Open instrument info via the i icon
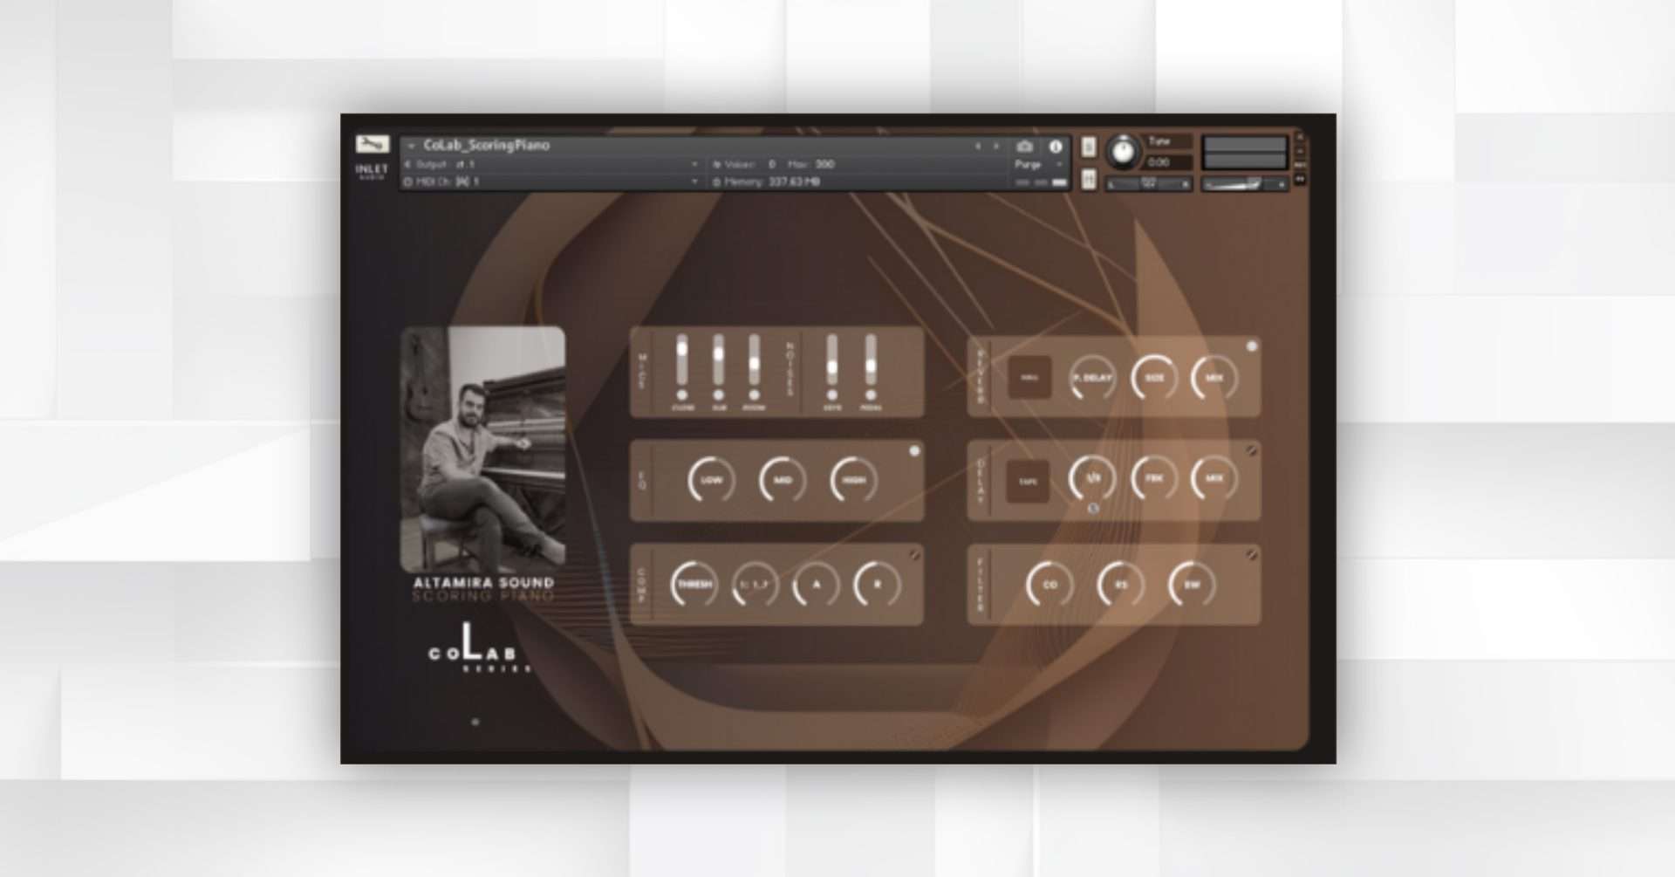1675x877 pixels. [1056, 147]
